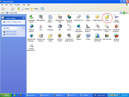
Task: Open the Display properties icon
Action: [88, 18]
